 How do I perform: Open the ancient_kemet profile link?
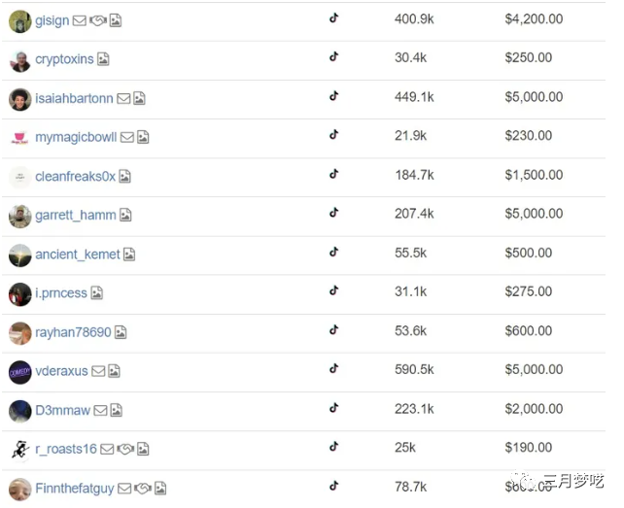tap(78, 254)
